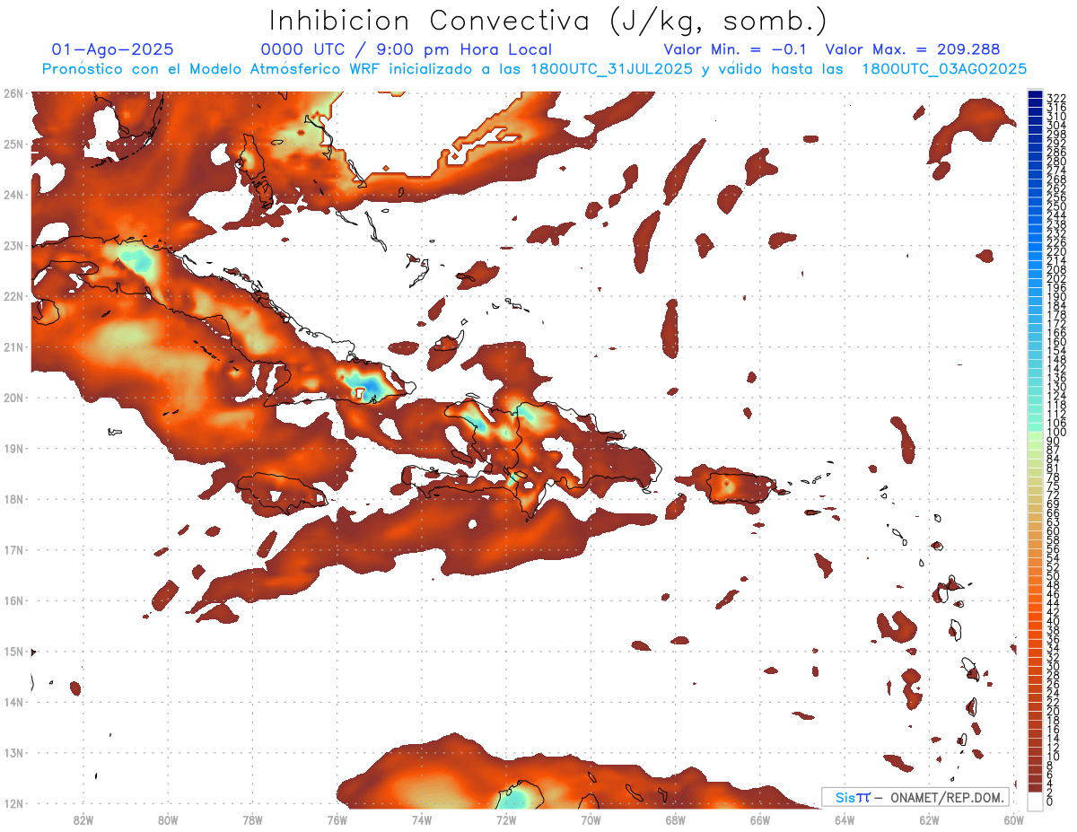The height and width of the screenshot is (832, 1077).
Task: Click the SisTT ONAMET/REP.DOM. logo box
Action: click(x=916, y=797)
